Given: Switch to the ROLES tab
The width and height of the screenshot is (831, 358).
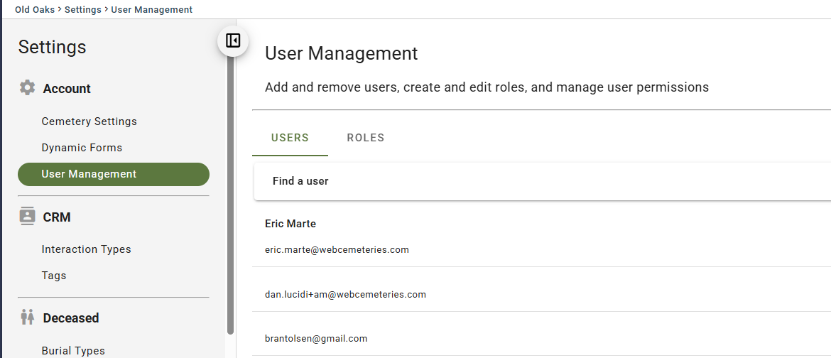Looking at the screenshot, I should [x=366, y=138].
